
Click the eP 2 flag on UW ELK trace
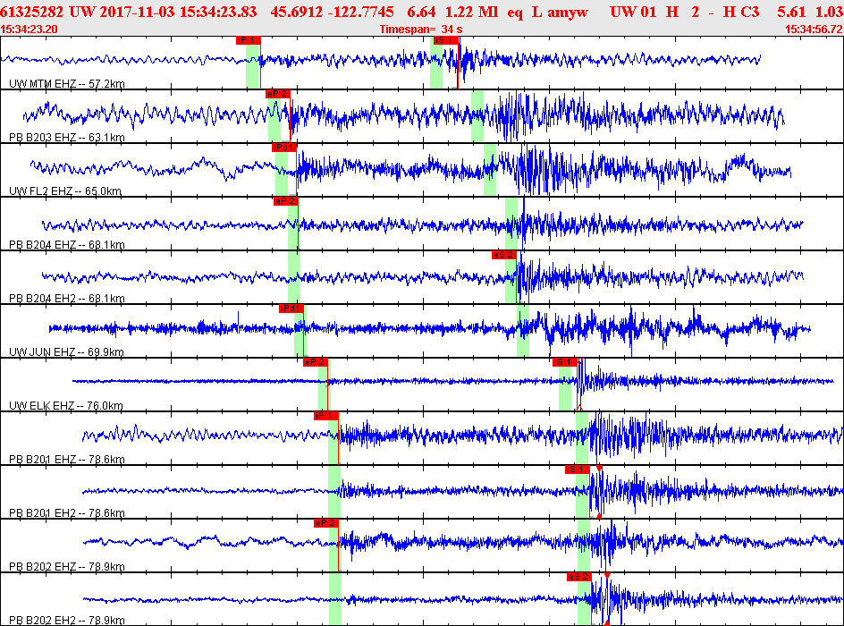pos(316,362)
